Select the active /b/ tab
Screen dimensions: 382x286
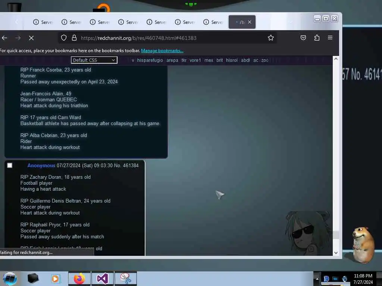click(x=242, y=22)
